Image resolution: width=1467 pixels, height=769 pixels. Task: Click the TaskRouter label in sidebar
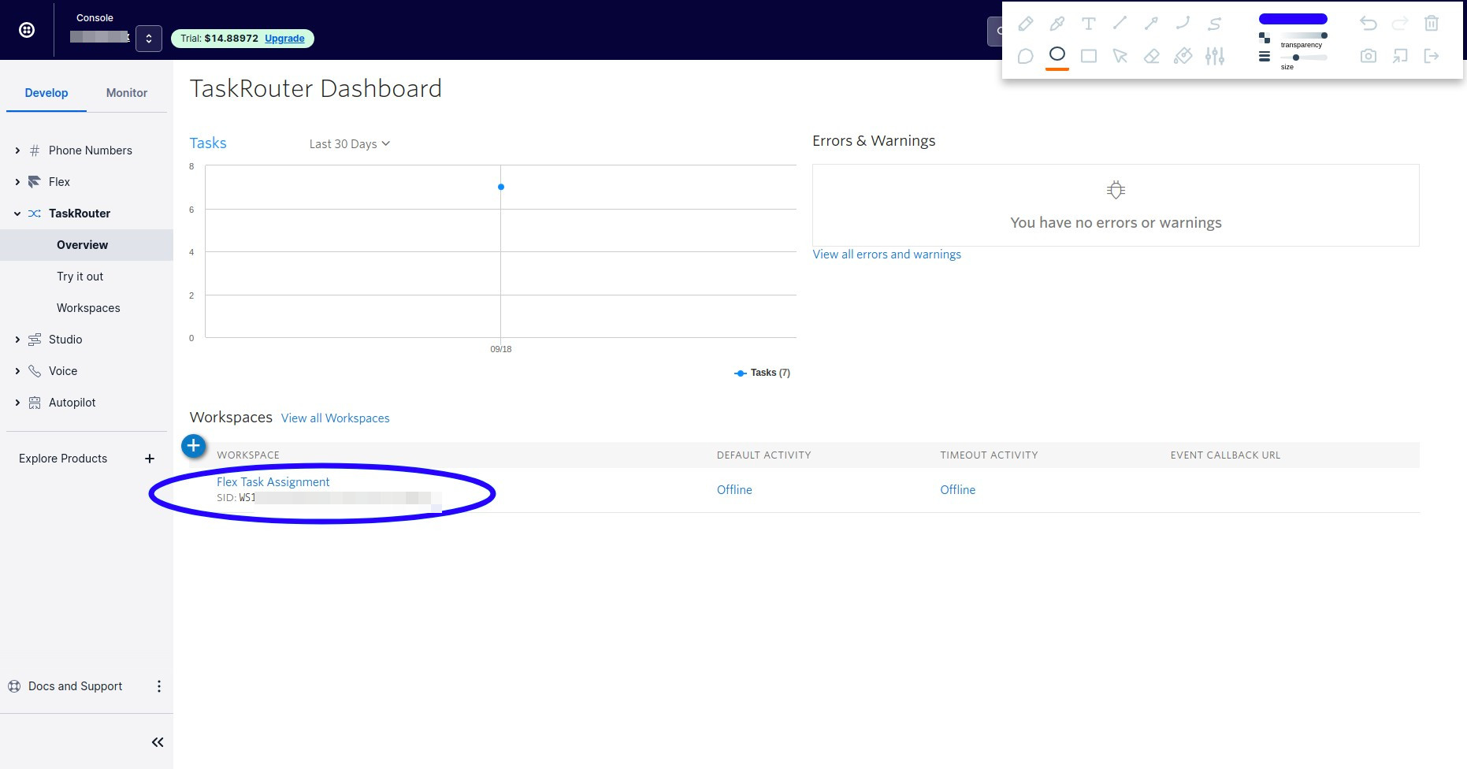80,214
